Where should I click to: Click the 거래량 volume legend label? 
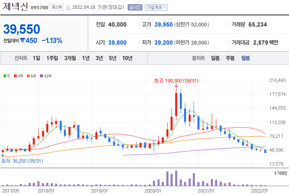(282, 173)
